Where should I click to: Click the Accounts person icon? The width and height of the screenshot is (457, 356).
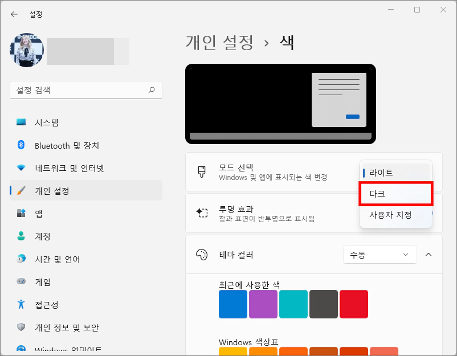(21, 236)
